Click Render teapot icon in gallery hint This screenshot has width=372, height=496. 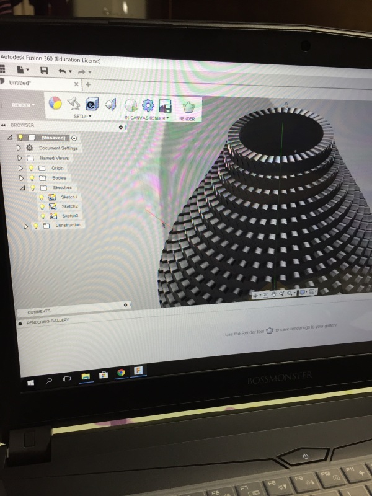(x=270, y=330)
